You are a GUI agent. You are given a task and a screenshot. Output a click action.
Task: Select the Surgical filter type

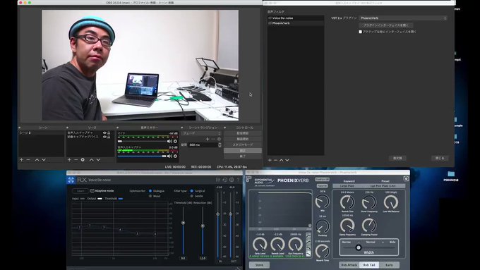[x=191, y=191]
